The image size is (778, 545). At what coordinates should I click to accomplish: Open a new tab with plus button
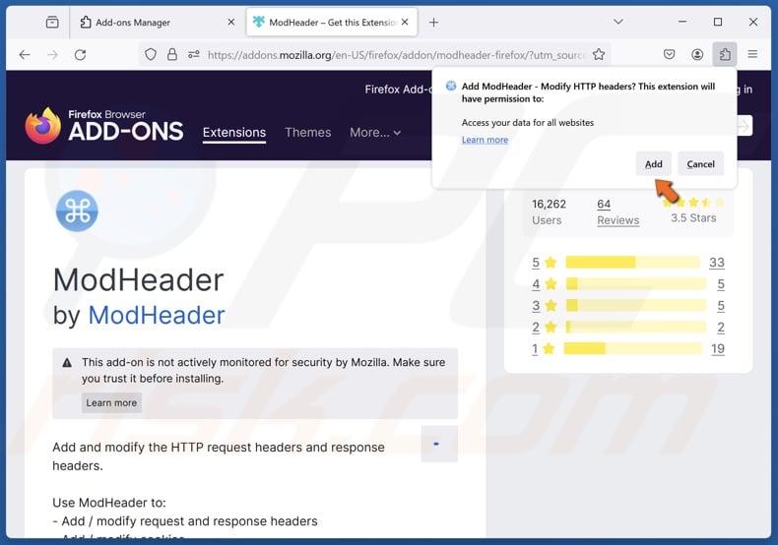433,23
